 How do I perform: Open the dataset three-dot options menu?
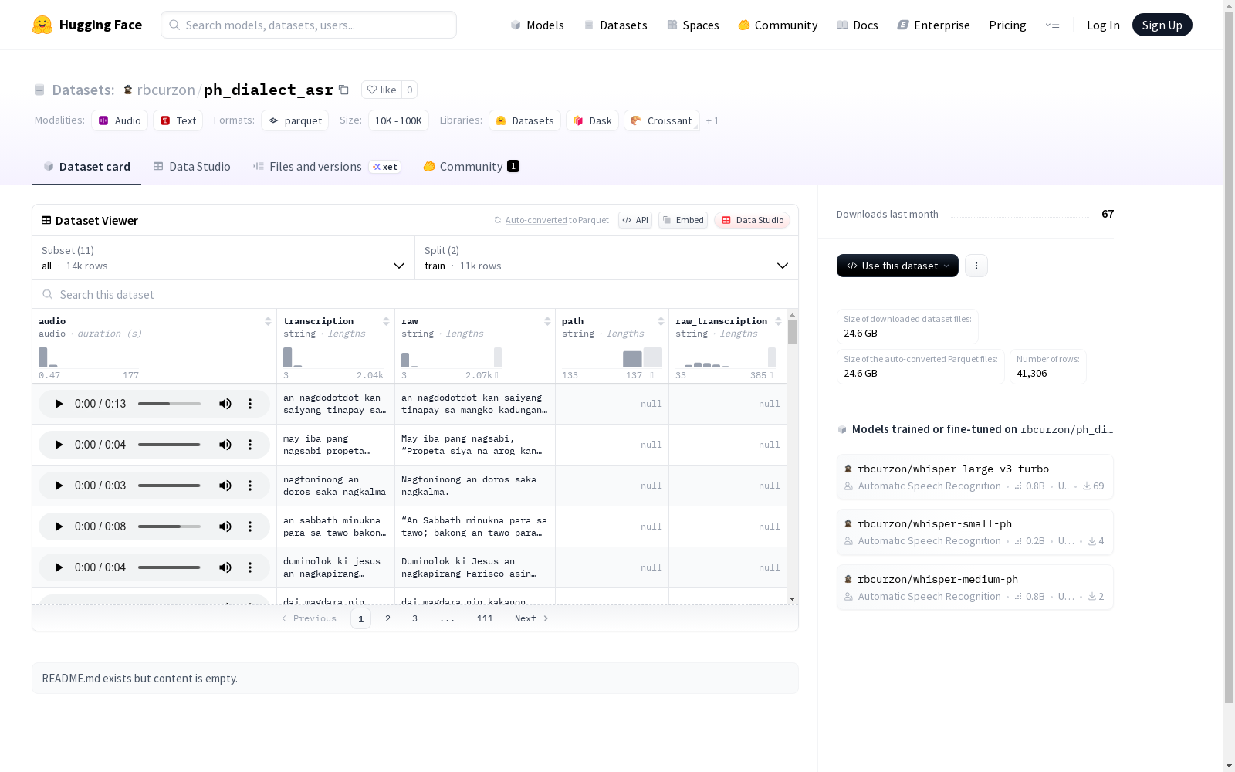976,266
